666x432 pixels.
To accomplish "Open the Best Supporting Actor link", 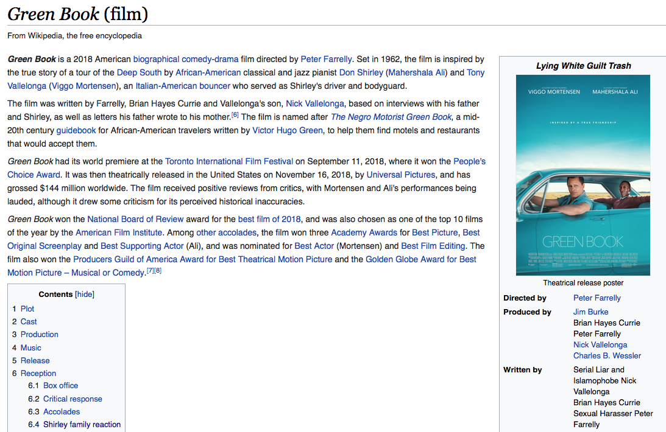I will [x=142, y=246].
